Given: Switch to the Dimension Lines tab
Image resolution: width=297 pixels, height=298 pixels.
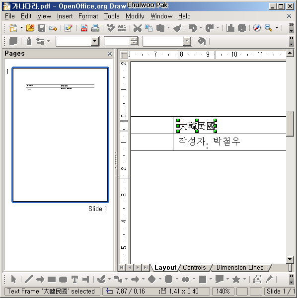Looking at the screenshot, I should click(240, 267).
